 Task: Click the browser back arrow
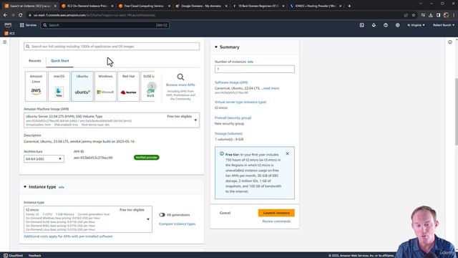(5, 15)
